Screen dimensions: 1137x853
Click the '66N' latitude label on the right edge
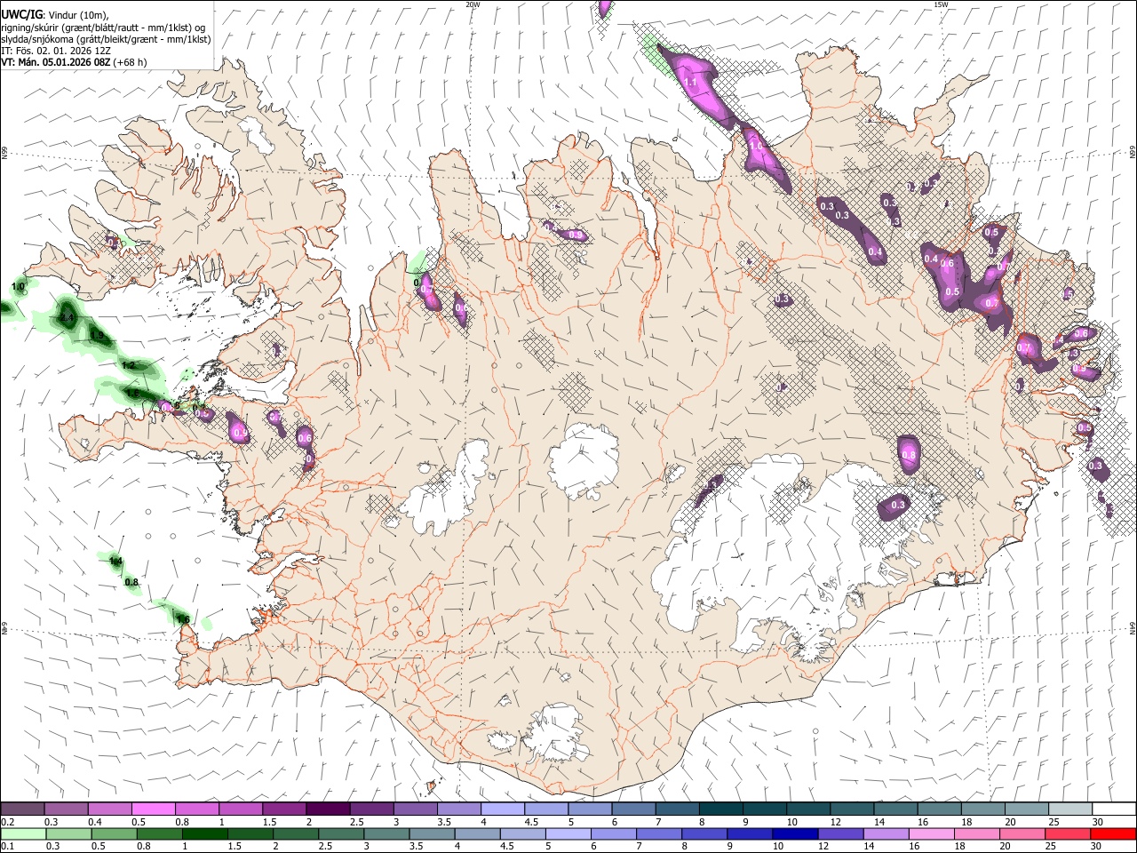click(1133, 154)
